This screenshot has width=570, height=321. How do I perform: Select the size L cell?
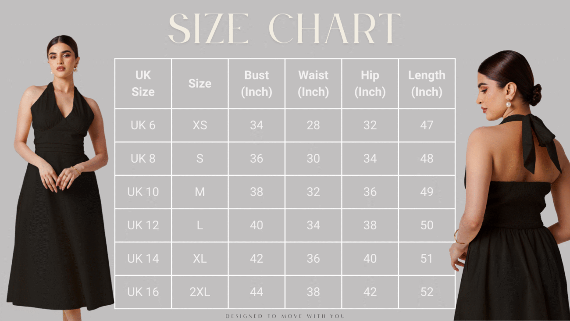tap(199, 225)
